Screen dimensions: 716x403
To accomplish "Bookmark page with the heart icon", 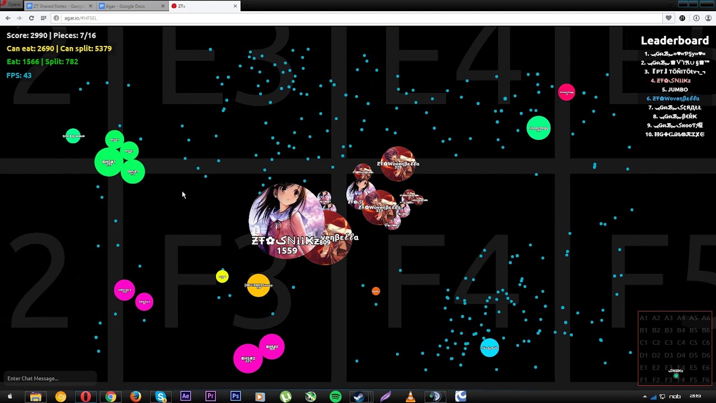I will coord(668,18).
